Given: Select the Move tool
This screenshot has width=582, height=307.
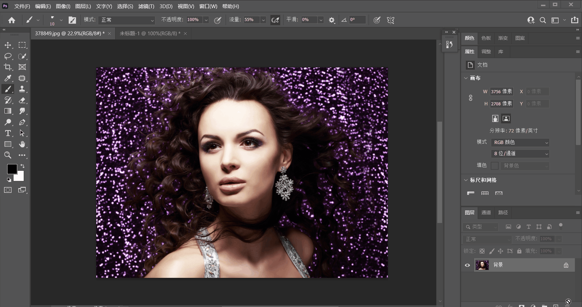Looking at the screenshot, I should 8,45.
